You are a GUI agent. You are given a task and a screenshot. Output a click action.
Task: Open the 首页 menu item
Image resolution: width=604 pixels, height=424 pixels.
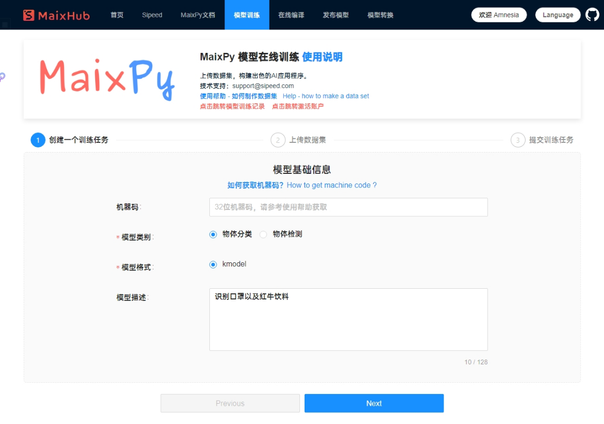coord(117,15)
